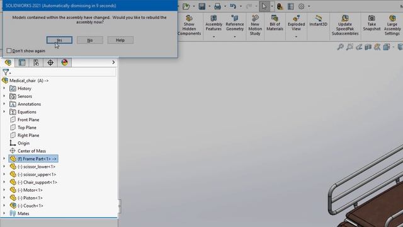Create an Exploded View
The image size is (403, 227).
tap(296, 23)
